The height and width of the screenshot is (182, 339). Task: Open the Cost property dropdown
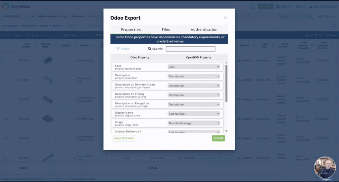tap(194, 67)
